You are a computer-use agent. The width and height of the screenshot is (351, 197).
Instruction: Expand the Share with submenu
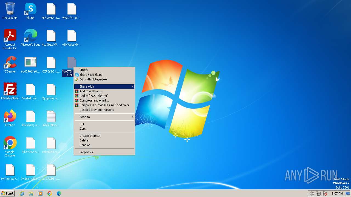coord(104,86)
